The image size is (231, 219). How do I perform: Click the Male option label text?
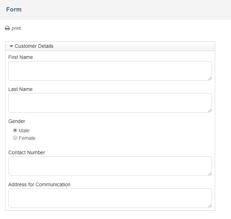[24, 131]
